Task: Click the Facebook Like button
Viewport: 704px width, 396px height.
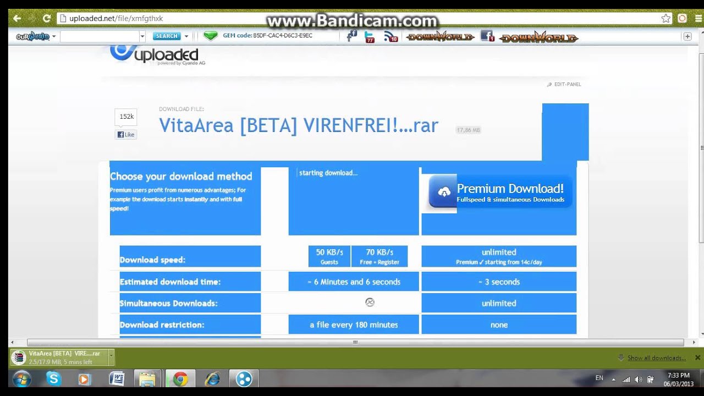Action: click(125, 135)
